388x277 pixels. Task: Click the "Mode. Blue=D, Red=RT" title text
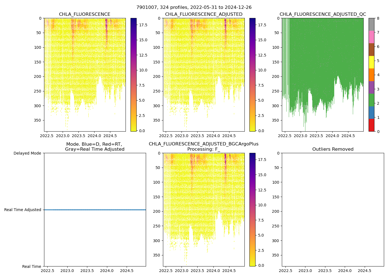pyautogui.click(x=94, y=144)
